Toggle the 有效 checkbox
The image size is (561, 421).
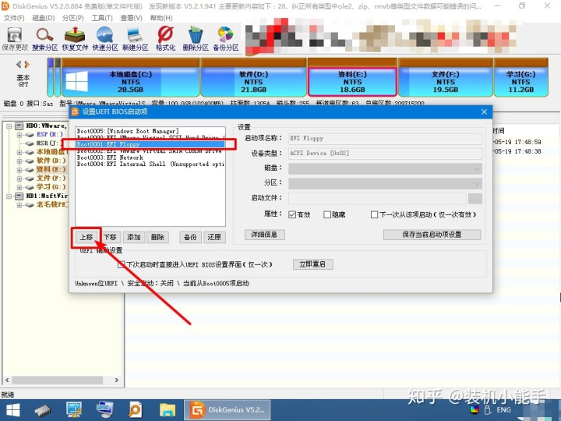(292, 214)
